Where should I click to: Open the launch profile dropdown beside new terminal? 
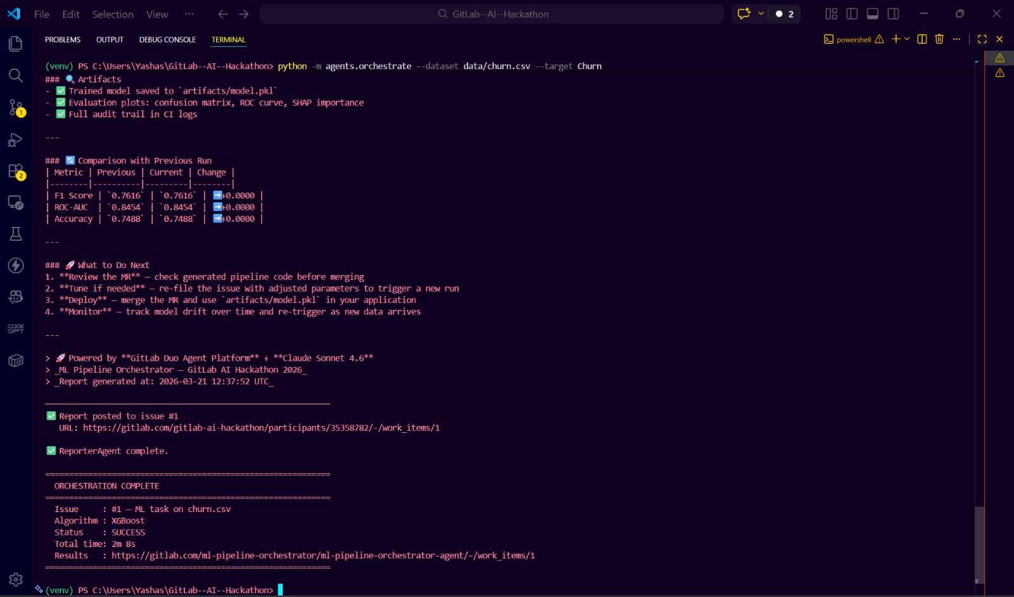[x=907, y=39]
